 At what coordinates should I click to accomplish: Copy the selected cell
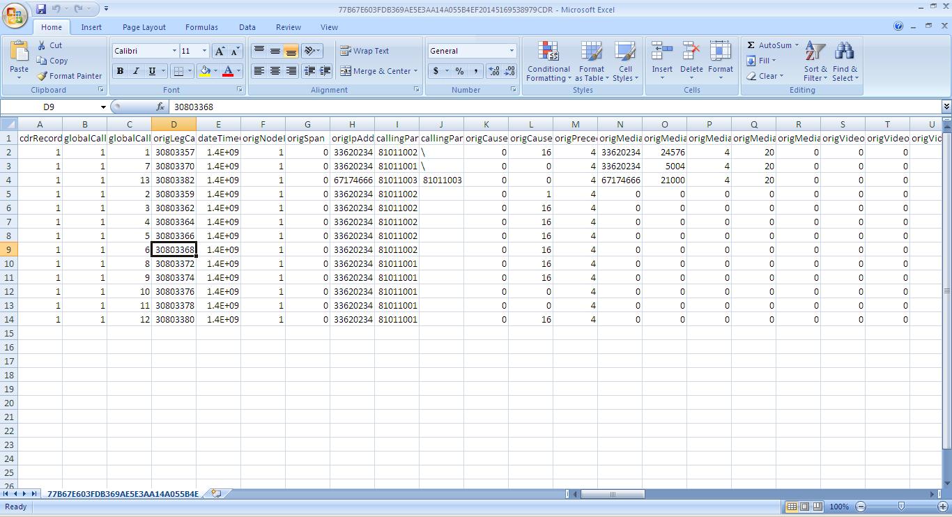[52, 61]
